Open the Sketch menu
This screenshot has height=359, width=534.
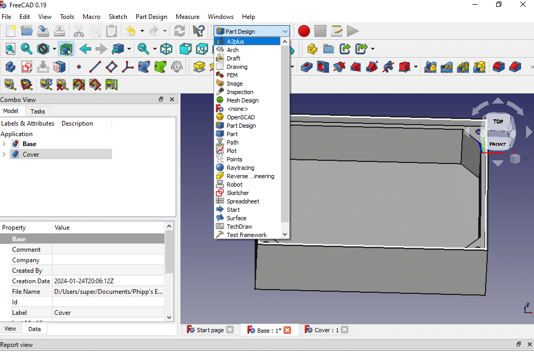pos(118,17)
